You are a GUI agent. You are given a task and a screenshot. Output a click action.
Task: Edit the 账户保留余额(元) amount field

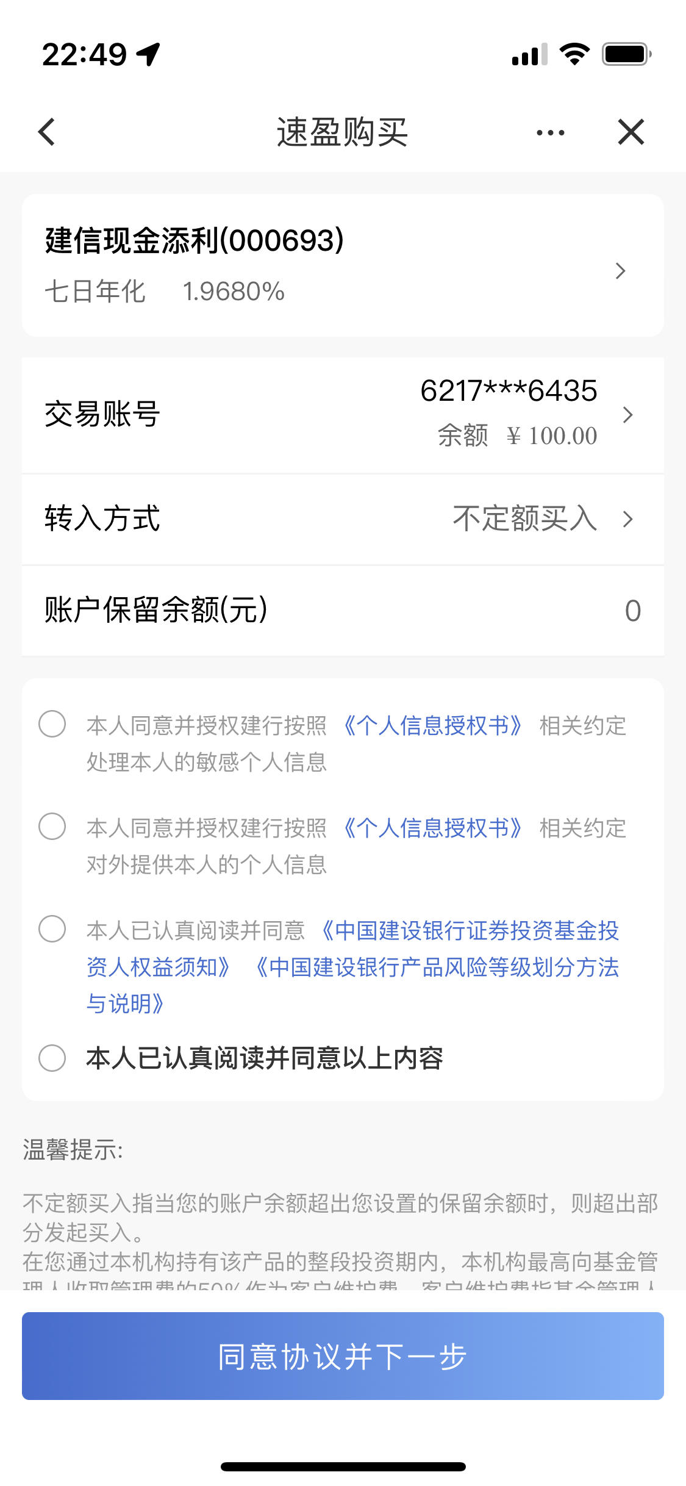point(343,611)
